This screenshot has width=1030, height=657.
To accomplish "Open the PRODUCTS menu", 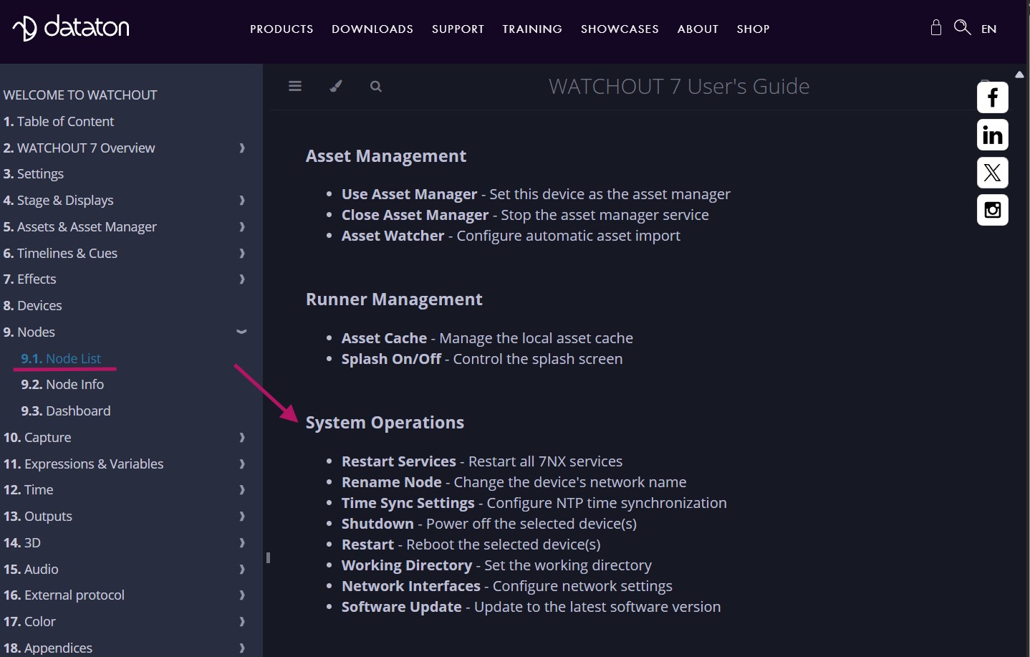I will (x=281, y=29).
